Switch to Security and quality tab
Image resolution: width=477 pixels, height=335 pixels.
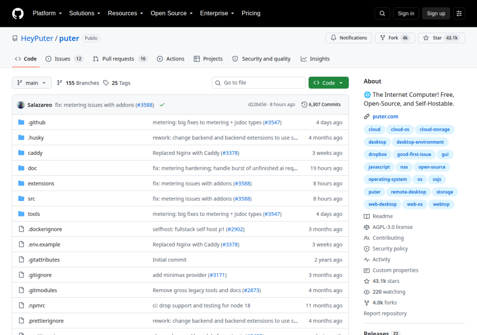[261, 59]
